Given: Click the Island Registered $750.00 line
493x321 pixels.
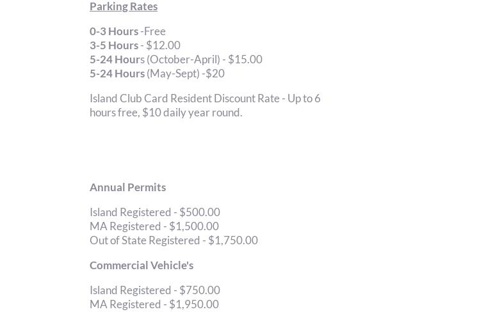Looking at the screenshot, I should click(155, 290).
